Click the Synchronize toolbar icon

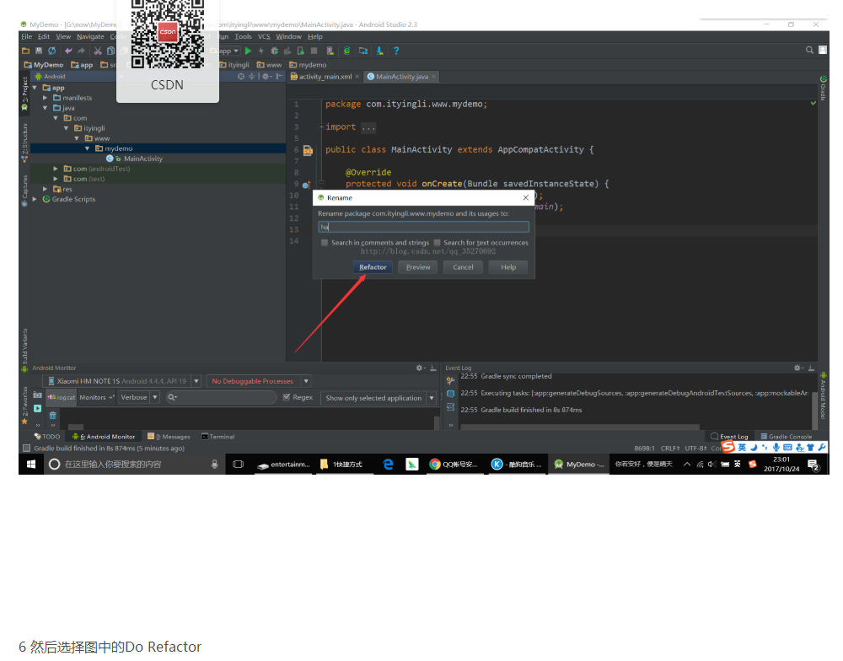pos(51,51)
